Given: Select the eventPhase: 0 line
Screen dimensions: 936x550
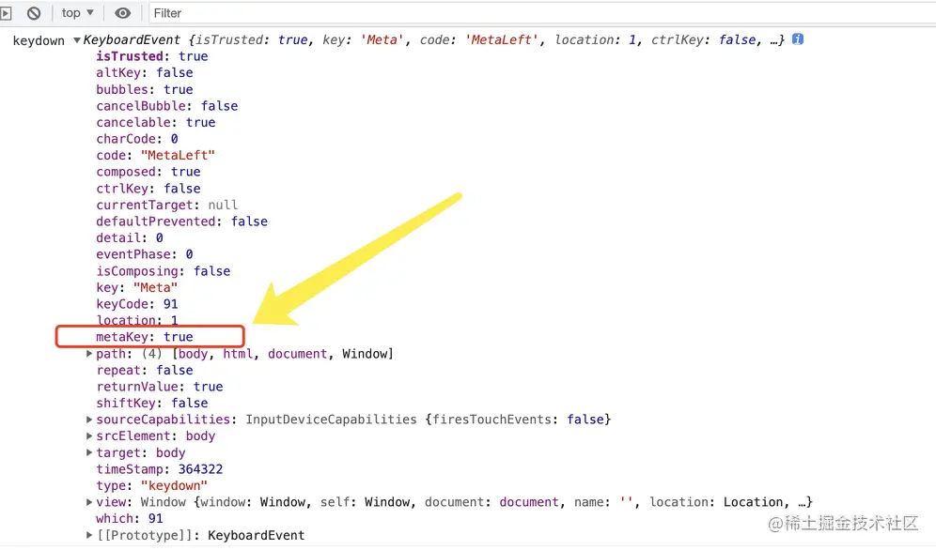Looking at the screenshot, I should [145, 254].
